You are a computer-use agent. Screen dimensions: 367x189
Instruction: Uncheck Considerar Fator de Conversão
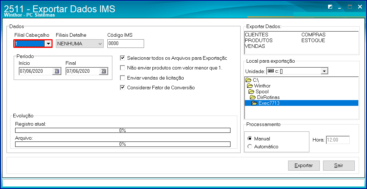coord(122,88)
